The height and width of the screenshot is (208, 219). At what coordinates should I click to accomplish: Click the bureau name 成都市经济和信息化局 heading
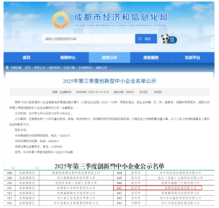pos(121,17)
